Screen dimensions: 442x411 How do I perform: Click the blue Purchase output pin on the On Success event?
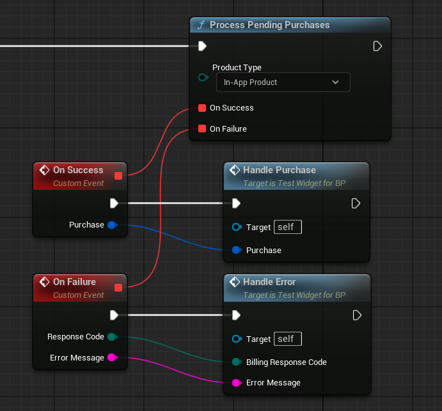112,225
